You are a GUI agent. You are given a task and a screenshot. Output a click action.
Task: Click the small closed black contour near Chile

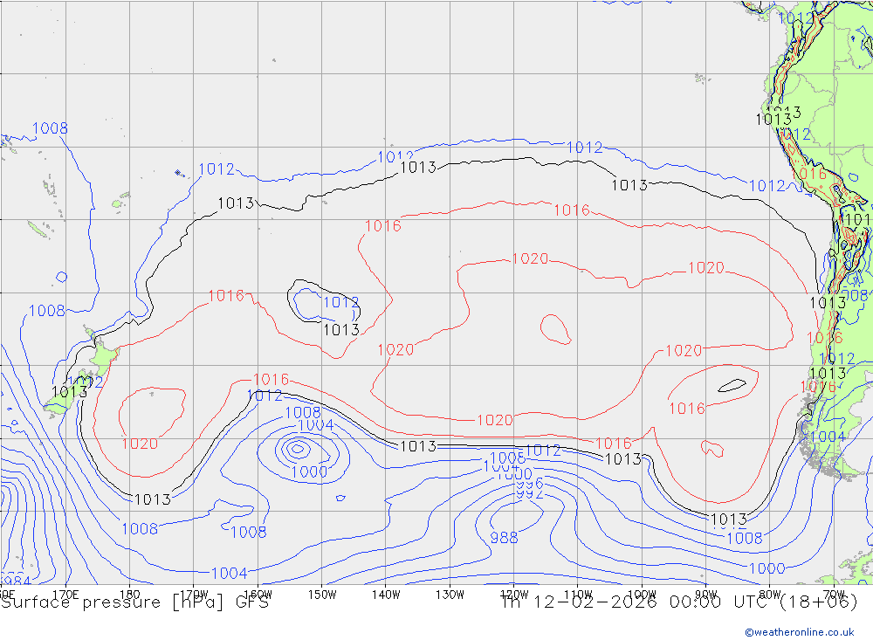point(732,385)
